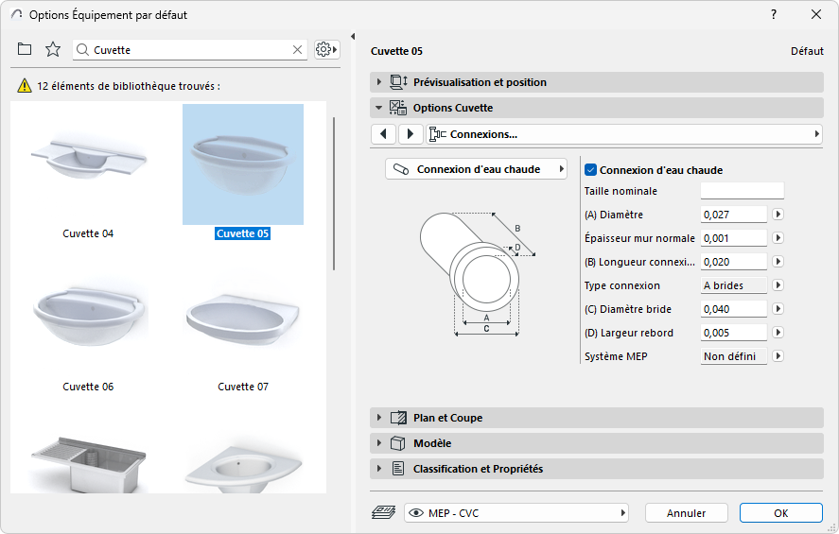Click the favorites star icon
The image size is (839, 534).
tap(53, 49)
